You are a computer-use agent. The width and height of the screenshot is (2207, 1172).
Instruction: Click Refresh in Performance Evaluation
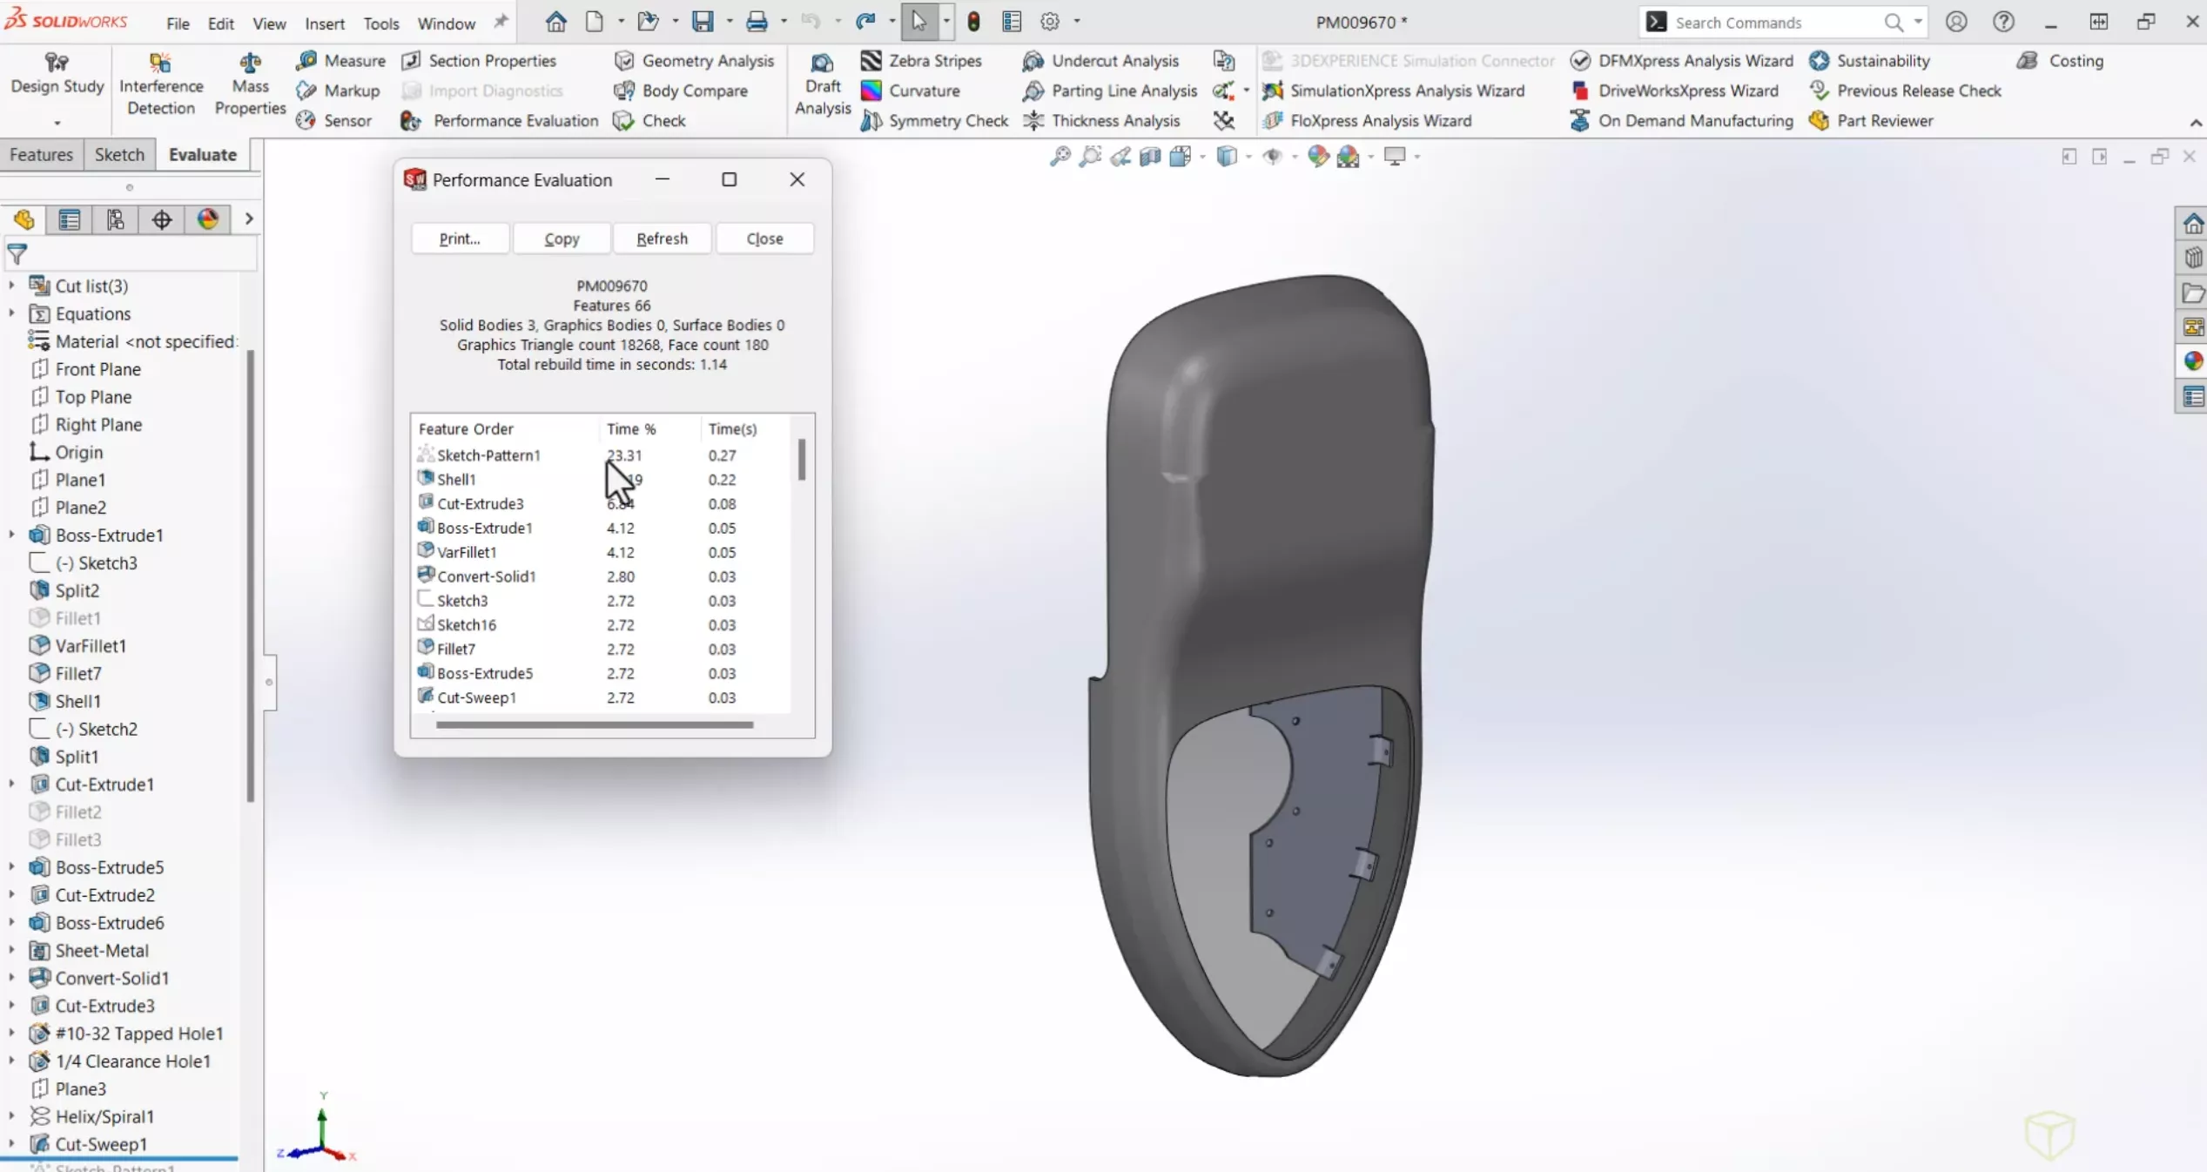click(x=661, y=238)
